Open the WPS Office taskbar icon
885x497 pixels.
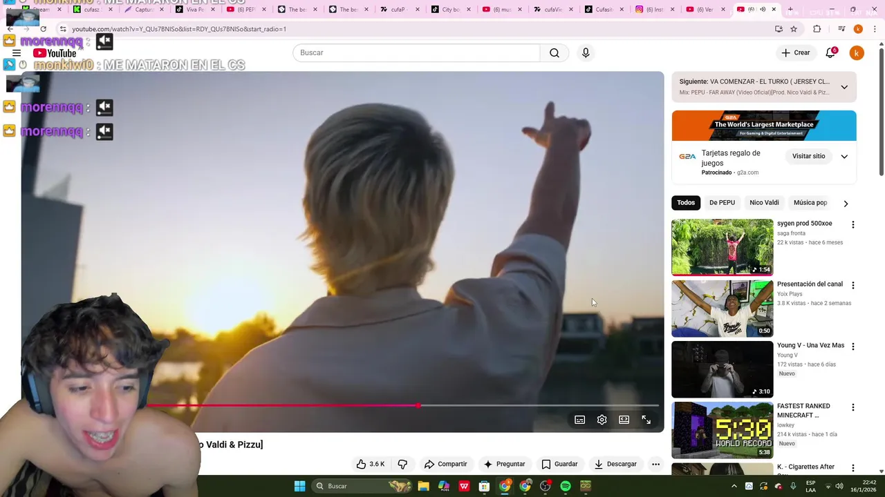464,486
